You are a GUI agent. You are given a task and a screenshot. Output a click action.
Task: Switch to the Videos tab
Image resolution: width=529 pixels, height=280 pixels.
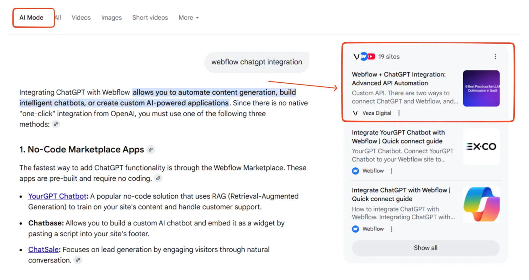click(x=81, y=18)
